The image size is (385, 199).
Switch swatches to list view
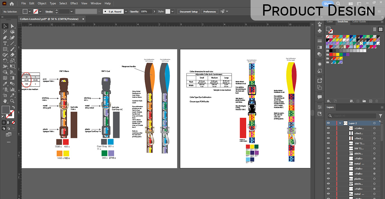coord(374,29)
